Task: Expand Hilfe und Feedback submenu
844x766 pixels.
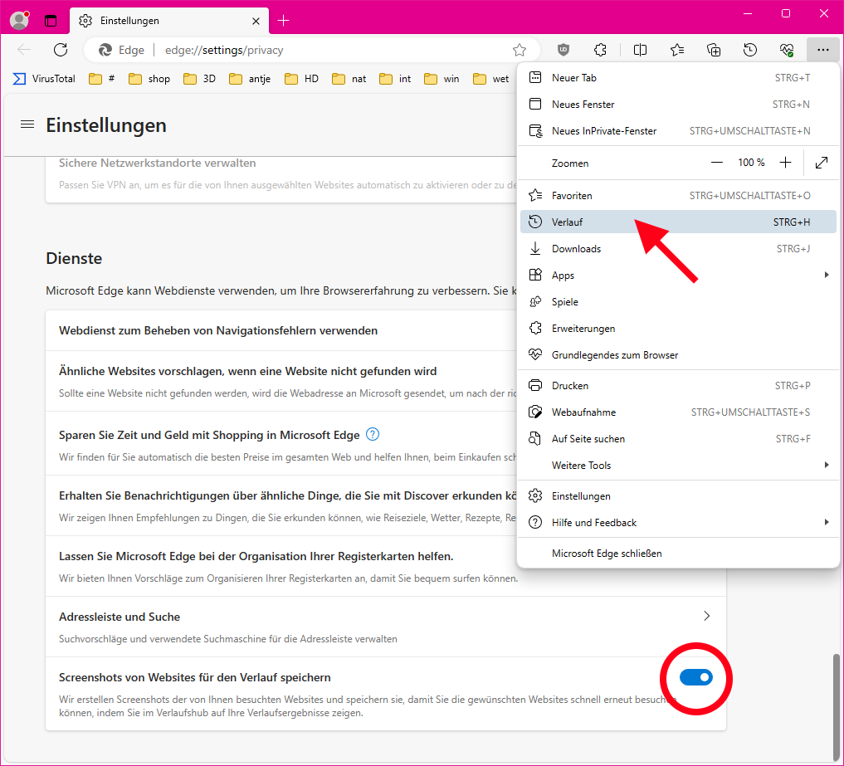Action: [x=678, y=523]
